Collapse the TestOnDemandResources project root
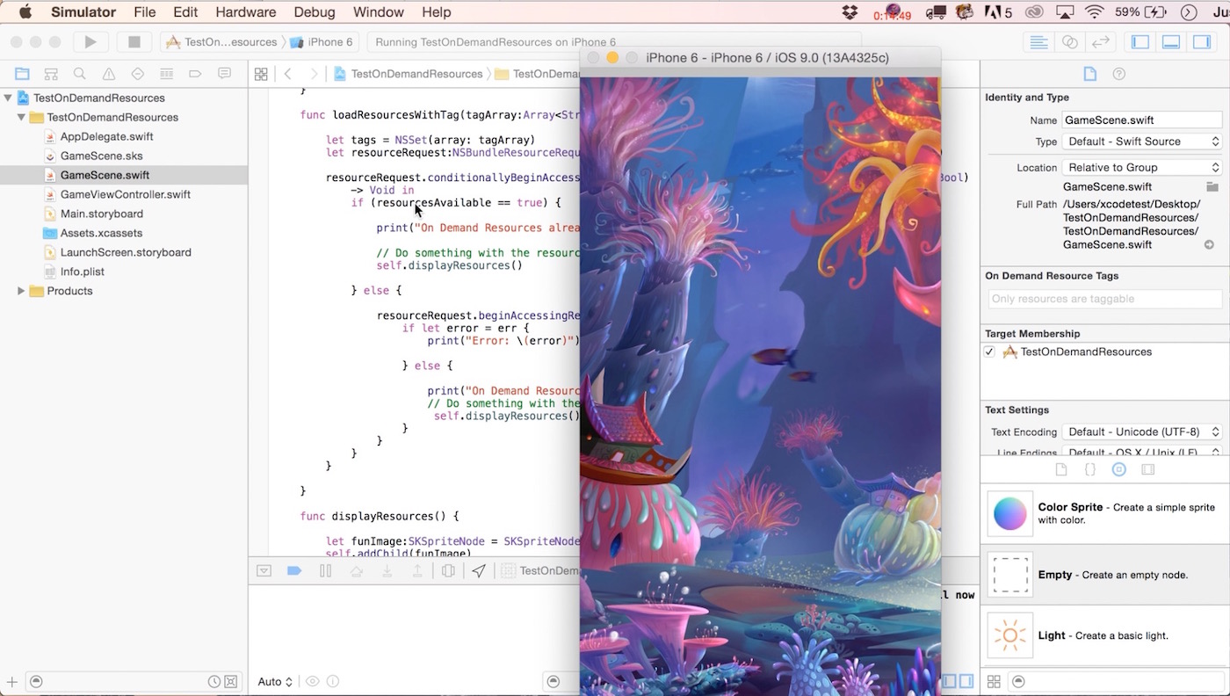The image size is (1230, 696). point(9,98)
